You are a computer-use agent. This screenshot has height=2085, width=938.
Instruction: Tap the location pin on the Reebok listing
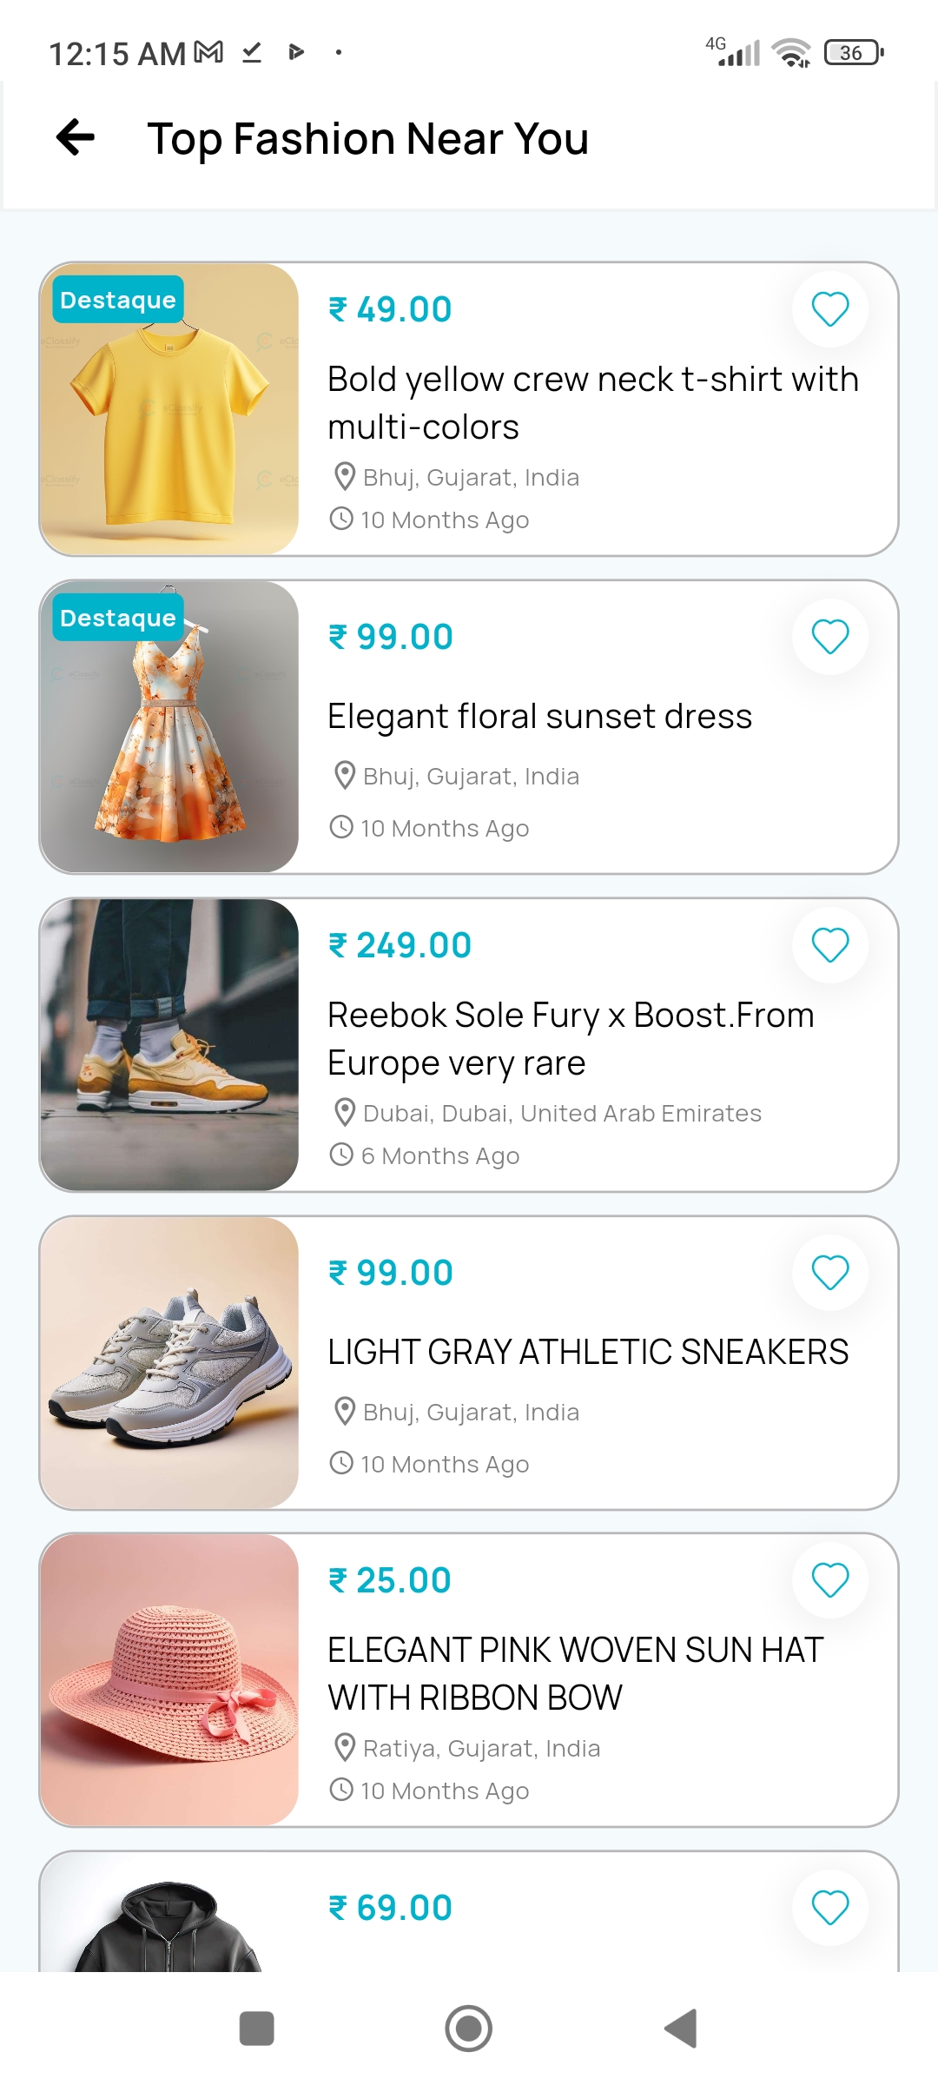[344, 1112]
